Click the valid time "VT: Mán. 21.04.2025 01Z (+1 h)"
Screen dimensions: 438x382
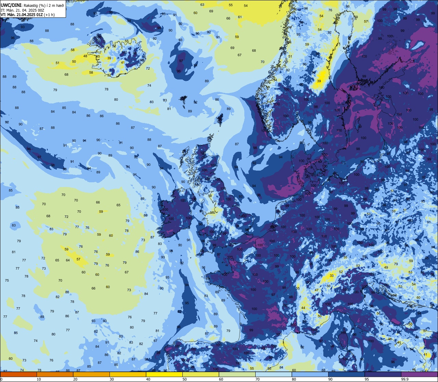click(x=28, y=15)
